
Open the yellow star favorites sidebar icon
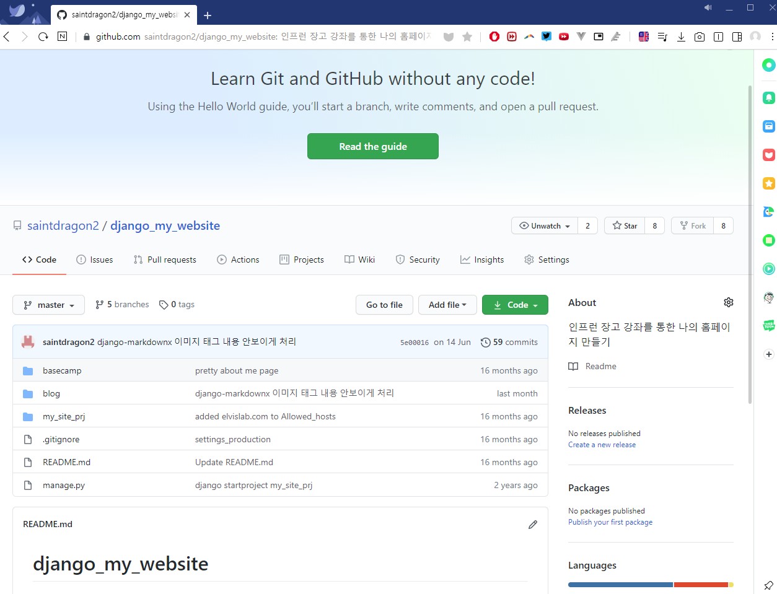[x=769, y=183]
